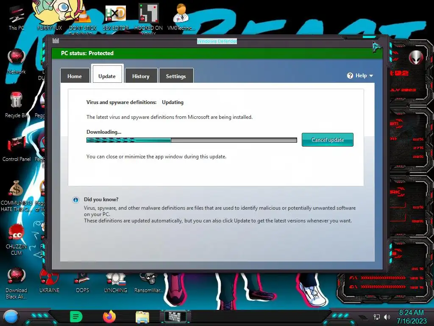The width and height of the screenshot is (434, 326).
Task: Open HOOKED ON XONIX desktop icon
Action: [x=149, y=20]
